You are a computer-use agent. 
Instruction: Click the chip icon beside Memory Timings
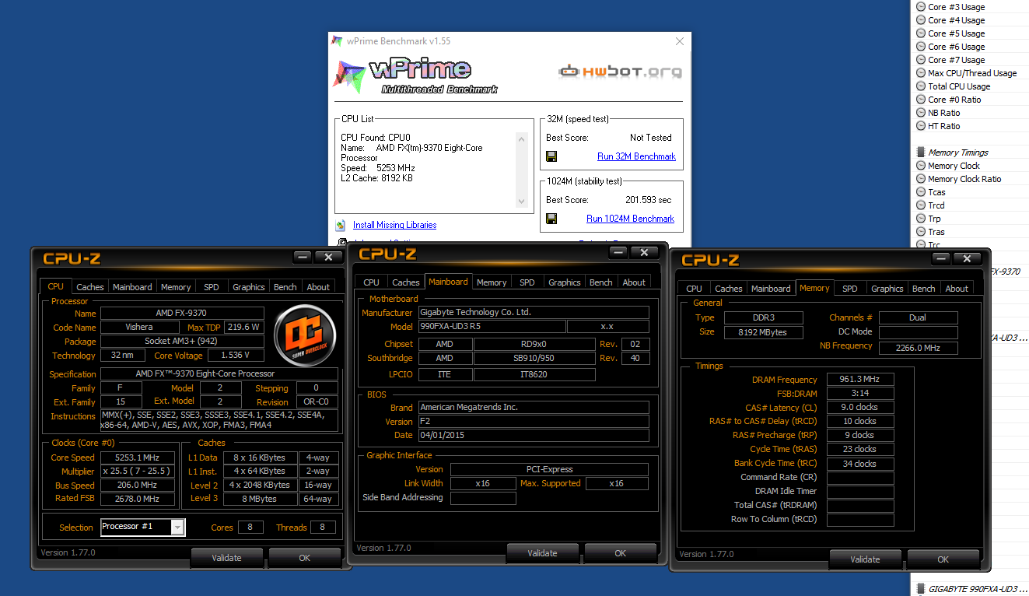921,153
